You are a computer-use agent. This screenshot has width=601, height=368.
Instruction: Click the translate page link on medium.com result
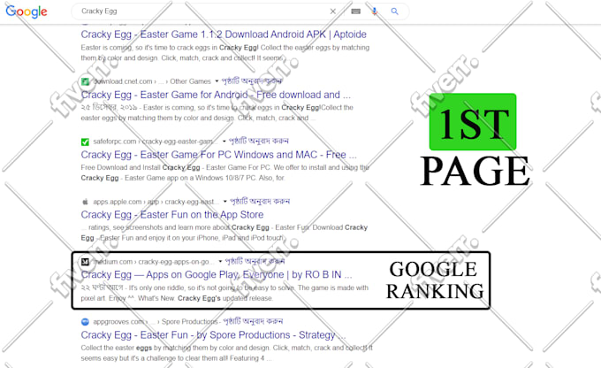[255, 261]
